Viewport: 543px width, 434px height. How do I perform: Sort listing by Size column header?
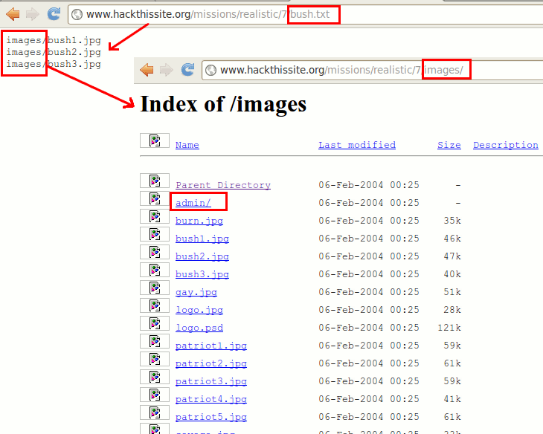point(449,145)
